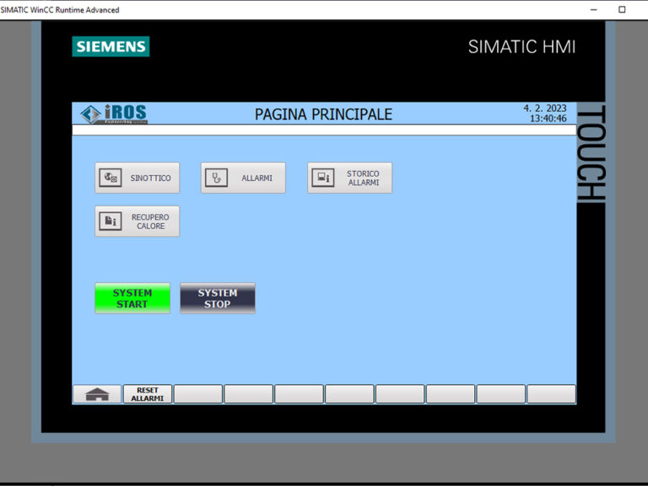Click the STORICO ALLARMI monitor info icon
This screenshot has height=486, width=648.
323,178
